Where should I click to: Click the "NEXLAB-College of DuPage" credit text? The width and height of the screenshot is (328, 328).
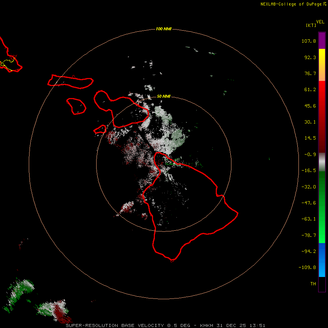(x=291, y=4)
